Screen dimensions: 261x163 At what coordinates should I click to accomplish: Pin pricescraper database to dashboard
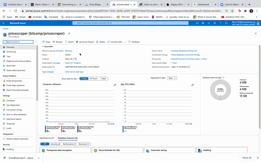[69, 33]
